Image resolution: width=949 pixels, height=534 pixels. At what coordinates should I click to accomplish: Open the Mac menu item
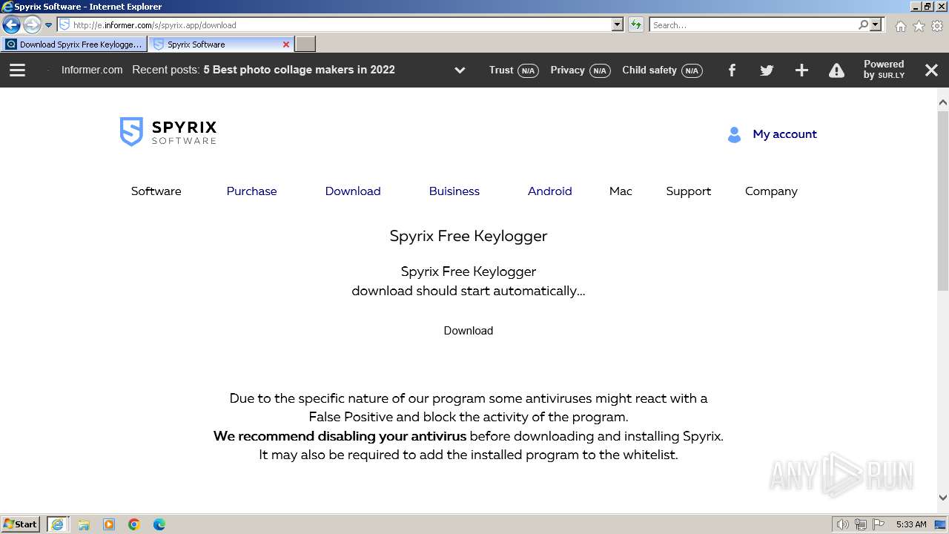tap(621, 191)
